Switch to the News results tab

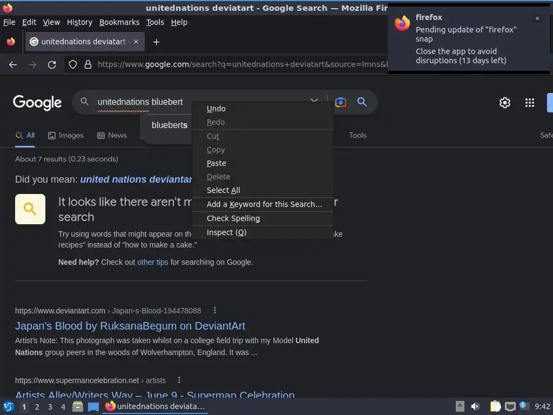pos(112,136)
